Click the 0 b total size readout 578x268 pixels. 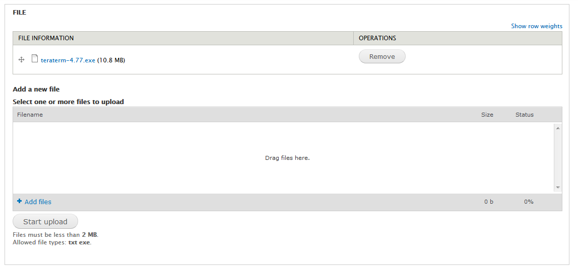click(x=489, y=202)
